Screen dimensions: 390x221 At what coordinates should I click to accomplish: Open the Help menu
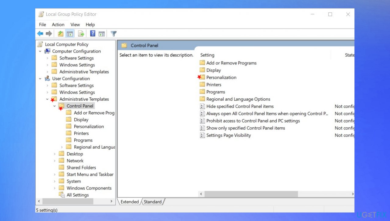click(x=90, y=25)
